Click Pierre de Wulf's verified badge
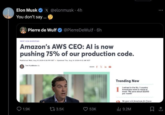Screen dimensions: 165x115 coord(60,30)
